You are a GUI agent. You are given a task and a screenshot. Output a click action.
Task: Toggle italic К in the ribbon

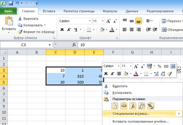click(69, 30)
